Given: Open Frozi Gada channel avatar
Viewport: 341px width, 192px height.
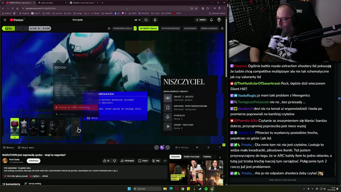Looking at the screenshot, I should point(5,161).
